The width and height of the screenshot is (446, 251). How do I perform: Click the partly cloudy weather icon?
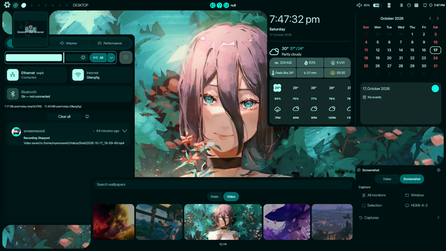(x=274, y=51)
